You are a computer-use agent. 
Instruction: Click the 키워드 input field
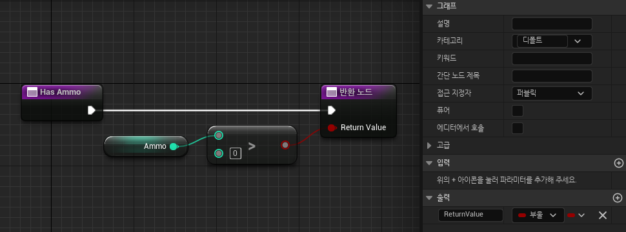552,59
